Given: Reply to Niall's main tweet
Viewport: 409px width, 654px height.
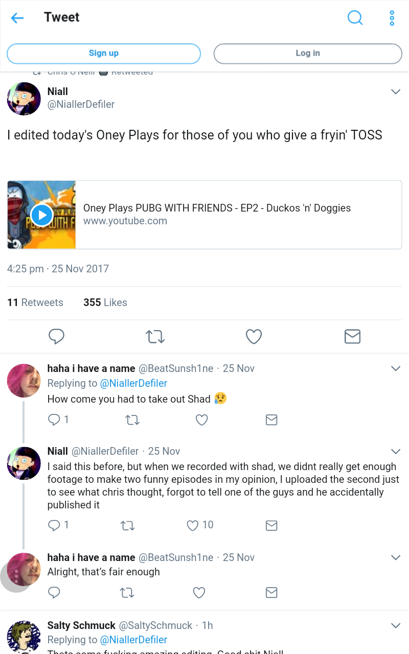Looking at the screenshot, I should pyautogui.click(x=56, y=336).
